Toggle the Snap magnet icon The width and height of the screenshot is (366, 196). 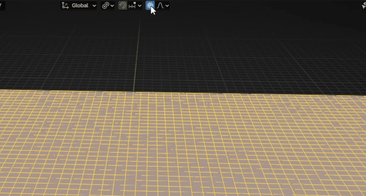(123, 6)
